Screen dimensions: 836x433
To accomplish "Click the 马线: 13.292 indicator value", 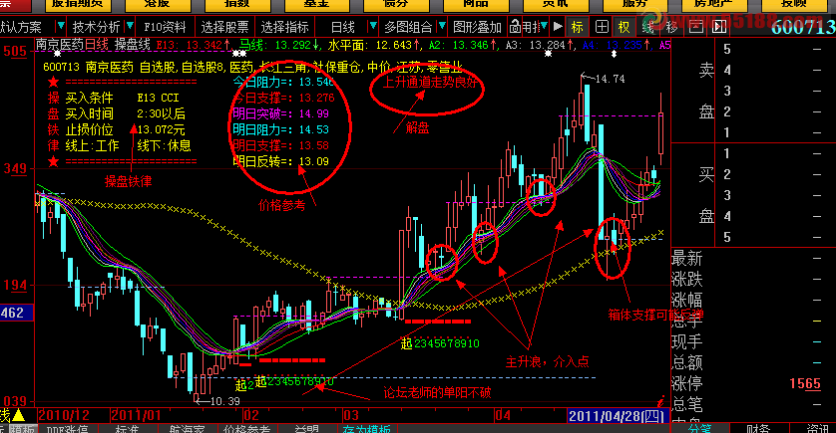I will [279, 45].
